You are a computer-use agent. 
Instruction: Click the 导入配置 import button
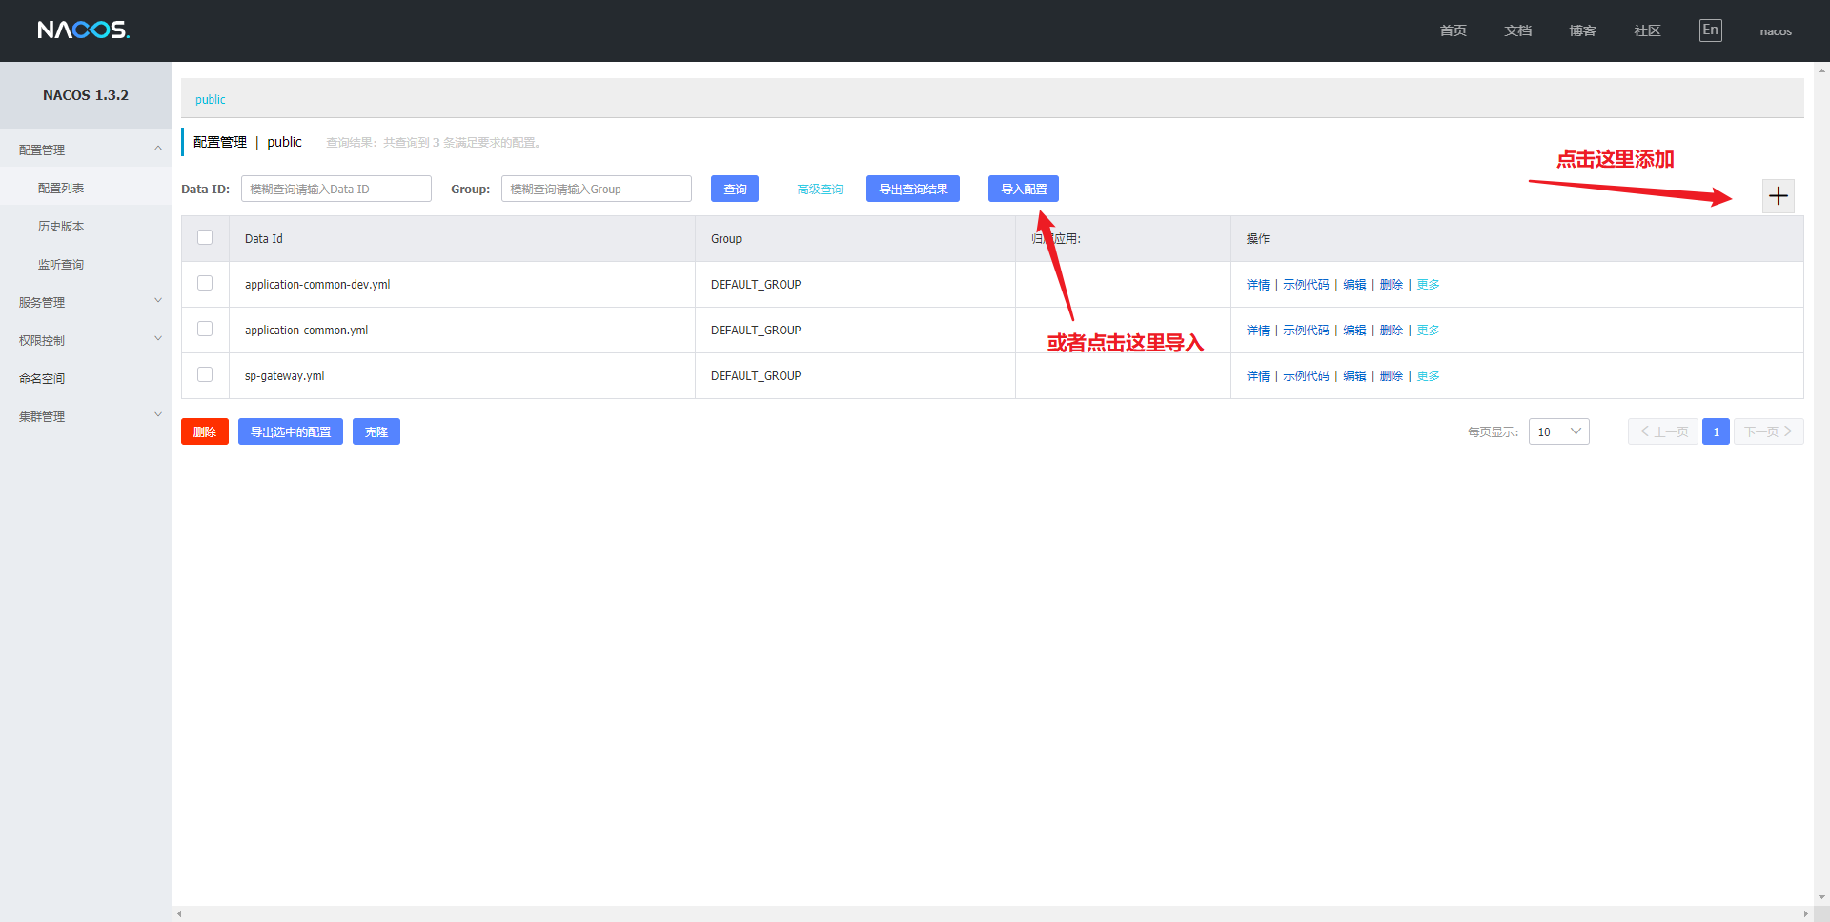tap(1024, 189)
